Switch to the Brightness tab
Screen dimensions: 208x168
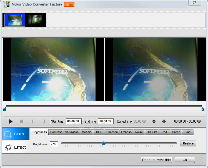tap(40, 132)
